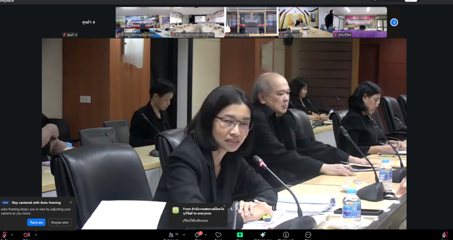
Task: Dismiss the Auto-framing popup
Action: (71, 202)
